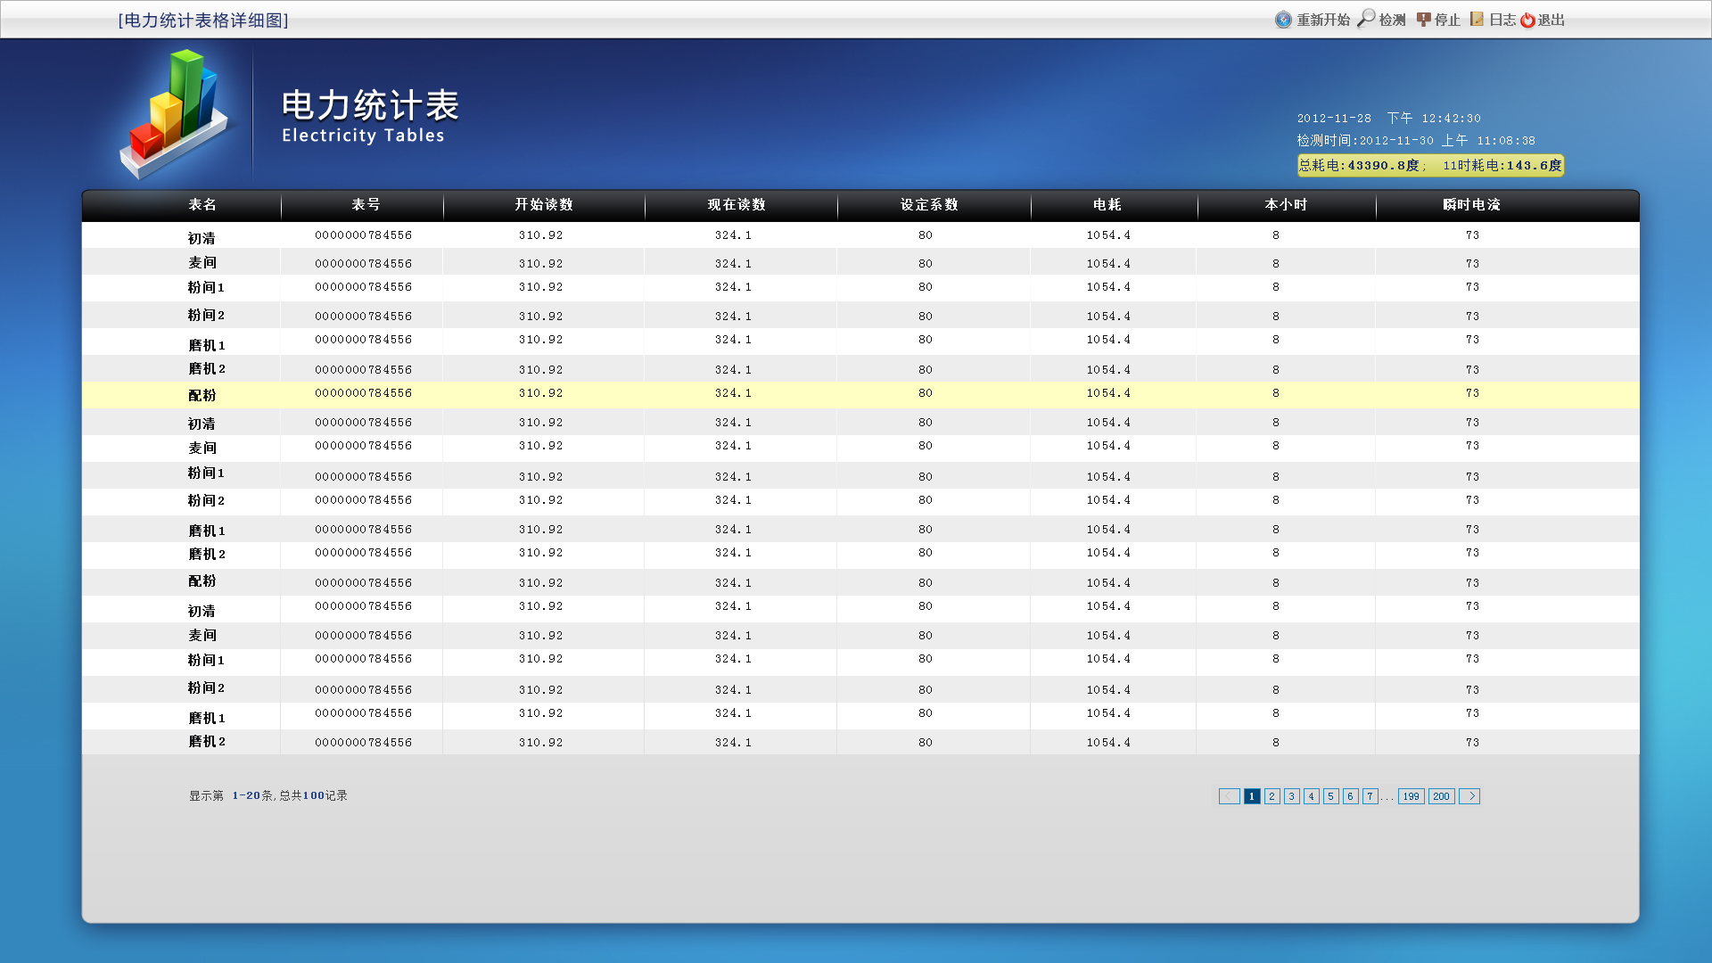1712x963 pixels.
Task: Click the 停止 label
Action: point(1447,21)
